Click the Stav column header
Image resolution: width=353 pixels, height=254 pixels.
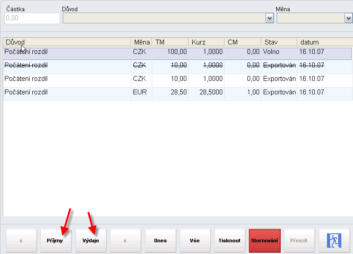(279, 42)
